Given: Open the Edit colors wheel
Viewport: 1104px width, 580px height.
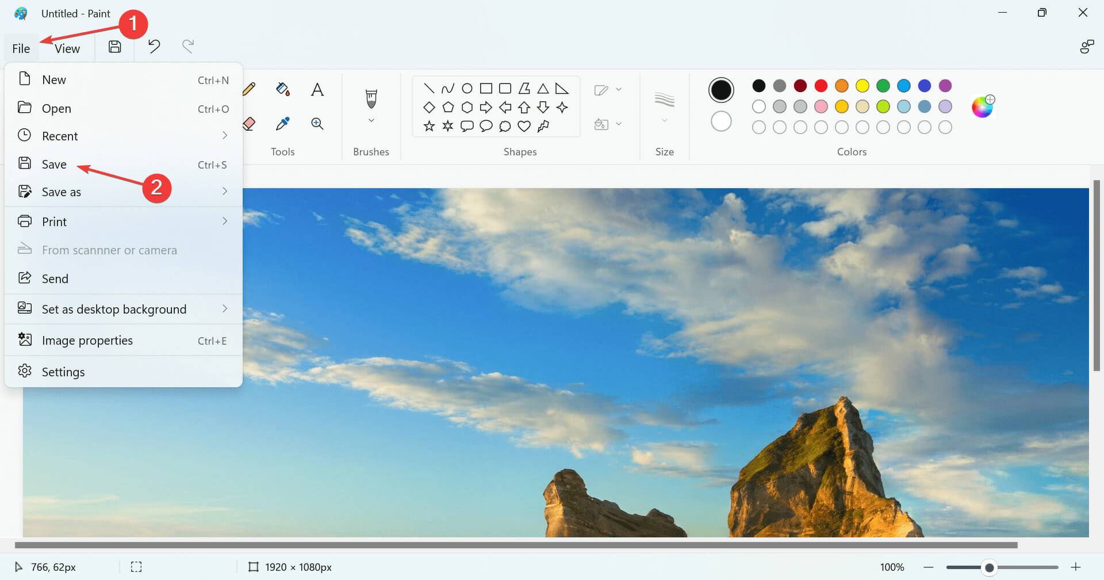Looking at the screenshot, I should point(983,106).
